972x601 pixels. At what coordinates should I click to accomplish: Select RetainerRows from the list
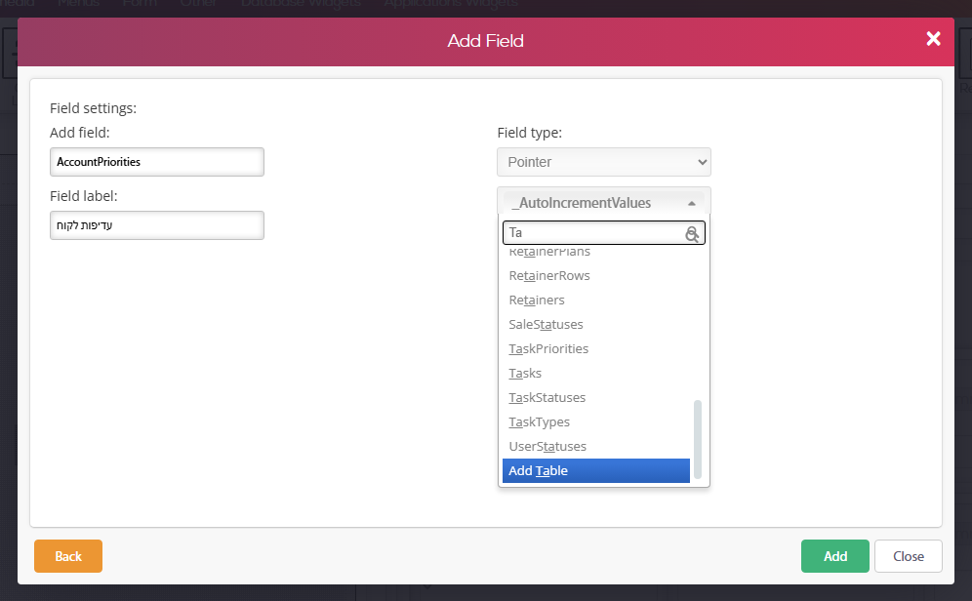point(595,276)
